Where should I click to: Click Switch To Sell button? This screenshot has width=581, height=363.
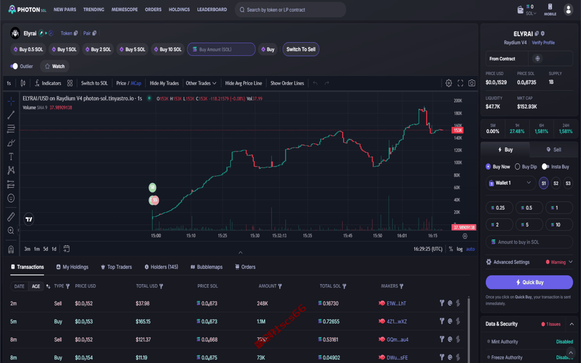pyautogui.click(x=301, y=49)
